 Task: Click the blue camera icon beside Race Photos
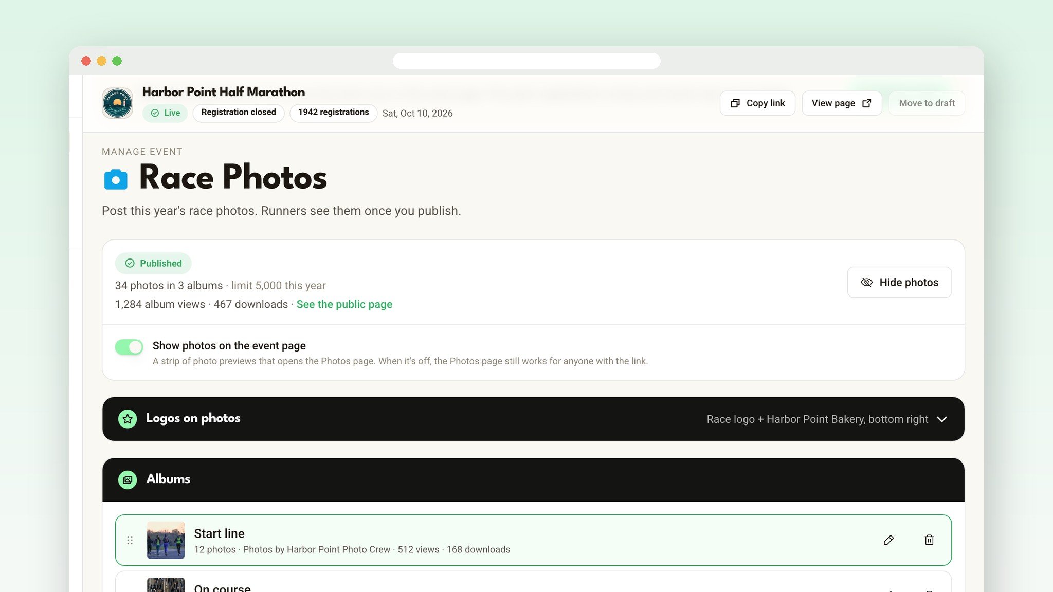click(116, 179)
